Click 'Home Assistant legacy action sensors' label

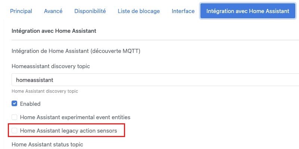click(x=68, y=131)
